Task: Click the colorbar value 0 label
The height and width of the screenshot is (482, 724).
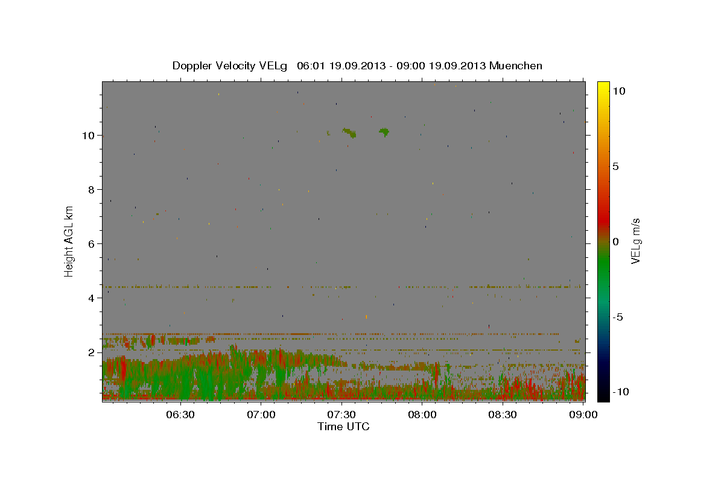Action: pos(616,241)
